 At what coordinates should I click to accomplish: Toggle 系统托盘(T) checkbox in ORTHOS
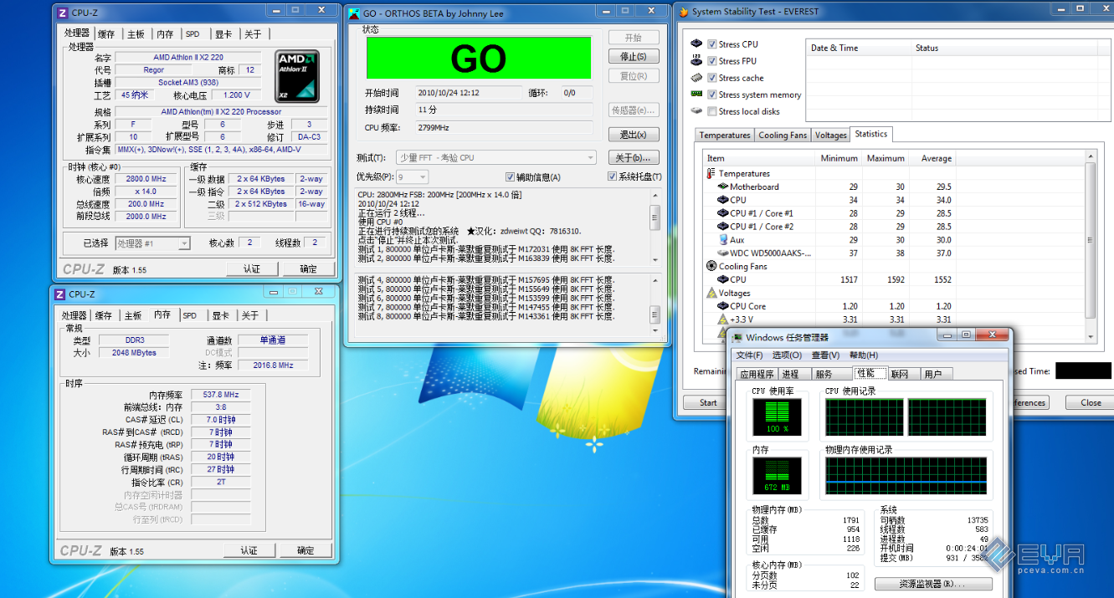(612, 177)
